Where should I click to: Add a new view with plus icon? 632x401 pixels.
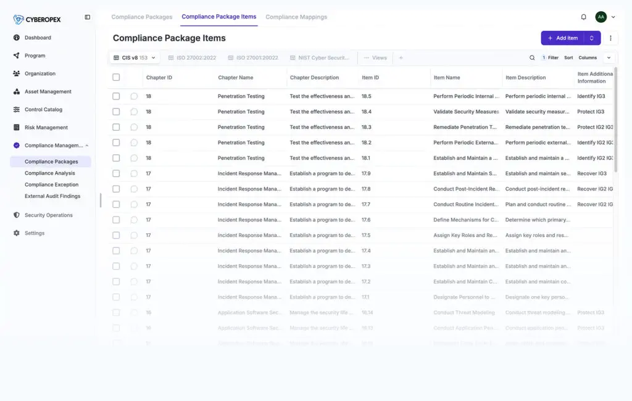[x=401, y=57]
